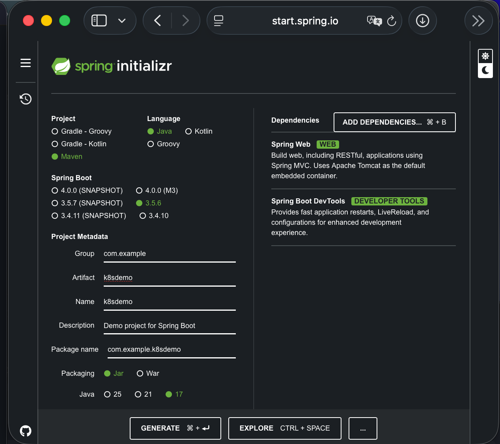Open Safari downloads icon
Screen dimensions: 500x444
pyautogui.click(x=422, y=21)
